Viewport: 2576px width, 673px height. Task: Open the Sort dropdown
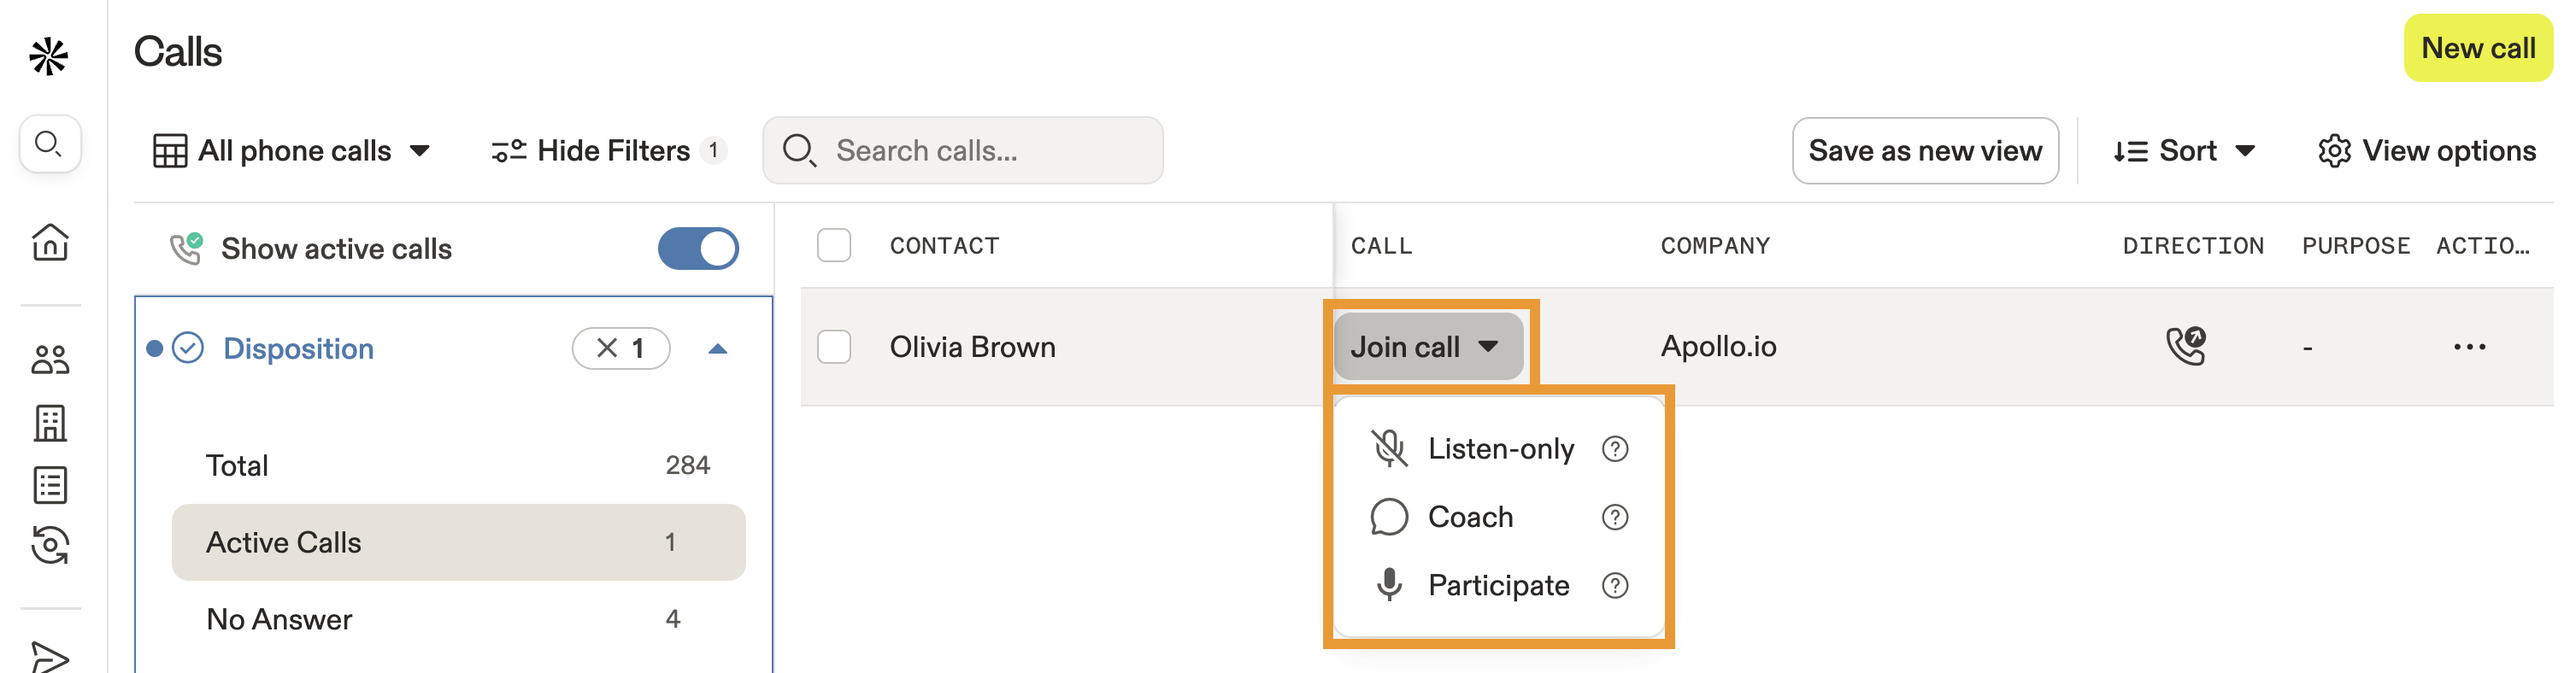tap(2185, 150)
